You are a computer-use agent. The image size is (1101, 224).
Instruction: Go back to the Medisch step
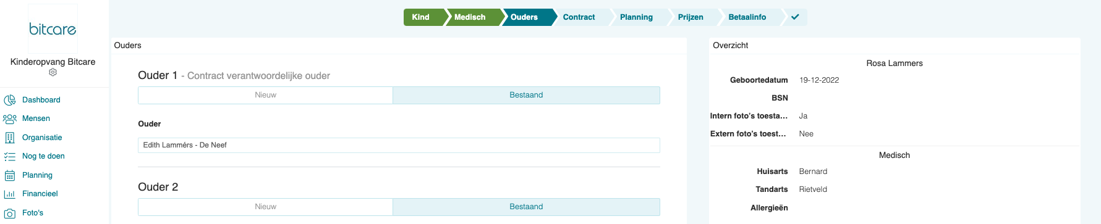[x=470, y=17]
